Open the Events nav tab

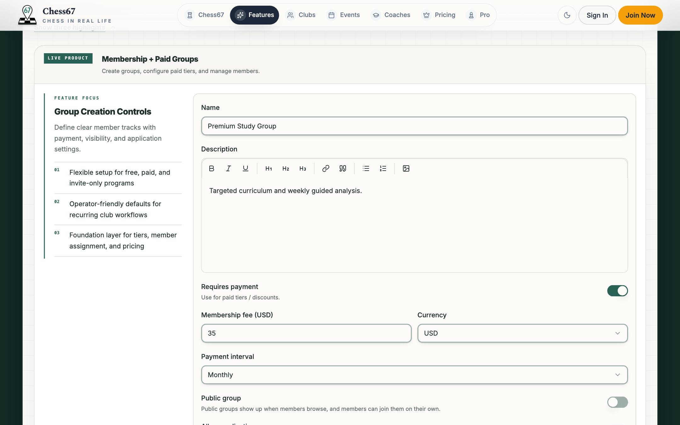344,15
